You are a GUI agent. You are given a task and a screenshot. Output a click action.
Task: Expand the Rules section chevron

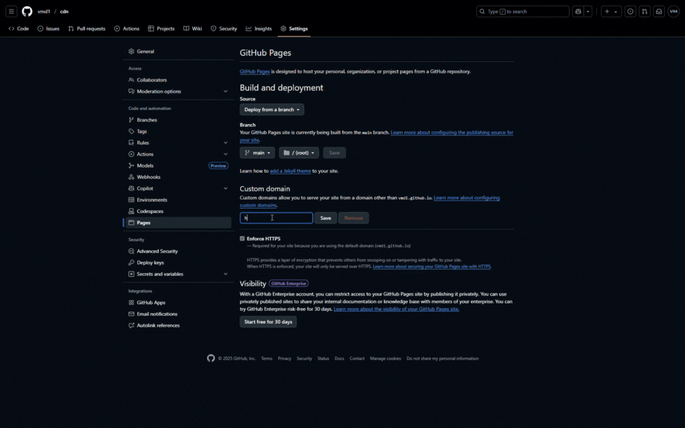click(x=225, y=143)
